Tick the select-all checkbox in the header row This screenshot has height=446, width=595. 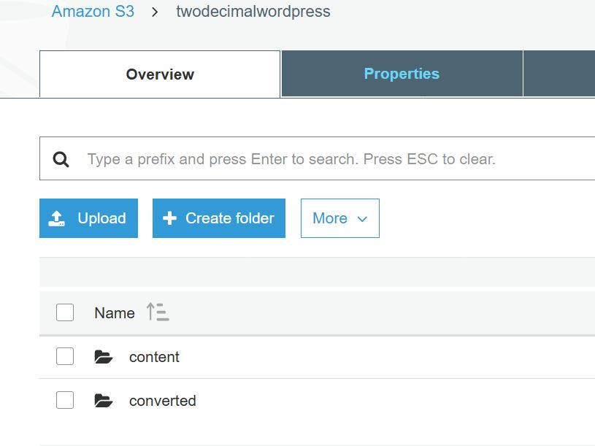(65, 312)
